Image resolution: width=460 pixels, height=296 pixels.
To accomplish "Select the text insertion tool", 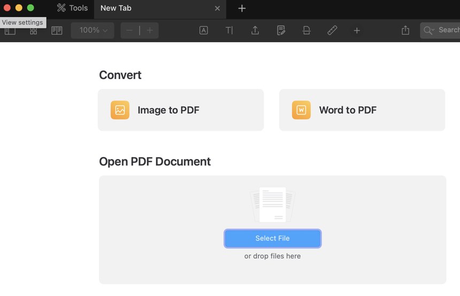I will [229, 30].
